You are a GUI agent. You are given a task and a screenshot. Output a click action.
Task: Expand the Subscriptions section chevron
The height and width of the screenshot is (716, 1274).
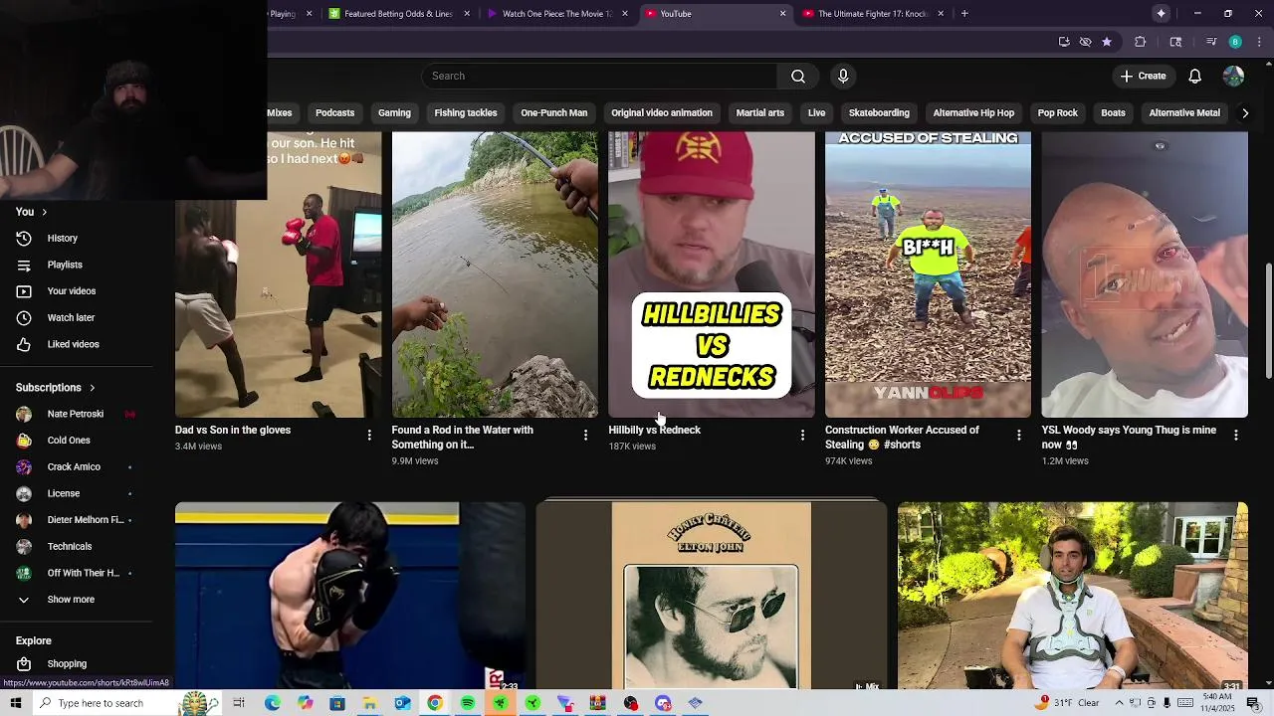[x=92, y=388]
